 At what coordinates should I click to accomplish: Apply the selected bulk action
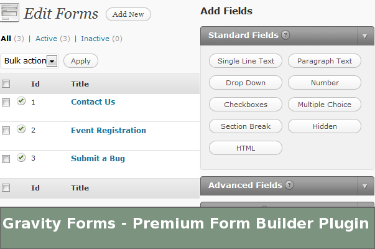(x=81, y=61)
